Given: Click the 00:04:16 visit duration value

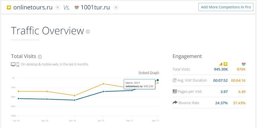Looking at the screenshot, I should [x=238, y=80].
